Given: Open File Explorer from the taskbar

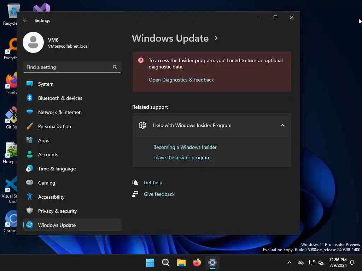Looking at the screenshot, I should [x=181, y=263].
